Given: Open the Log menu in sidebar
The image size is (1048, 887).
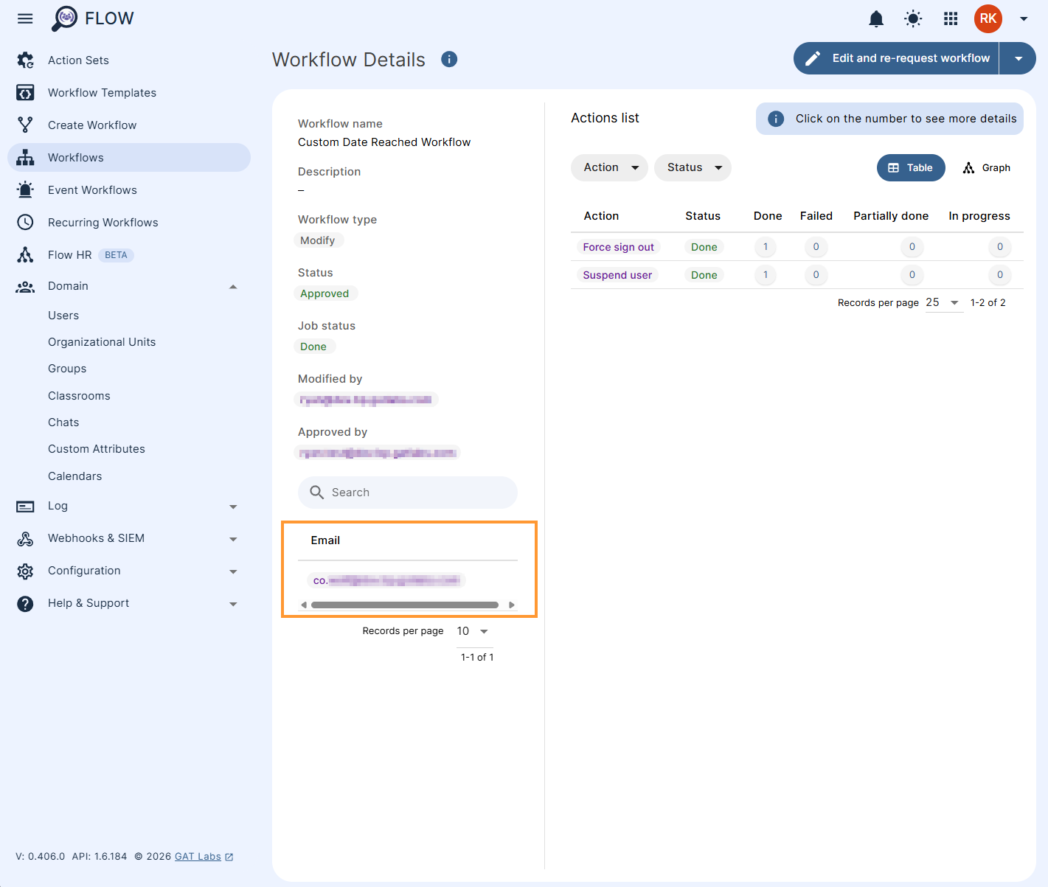Looking at the screenshot, I should pos(58,507).
